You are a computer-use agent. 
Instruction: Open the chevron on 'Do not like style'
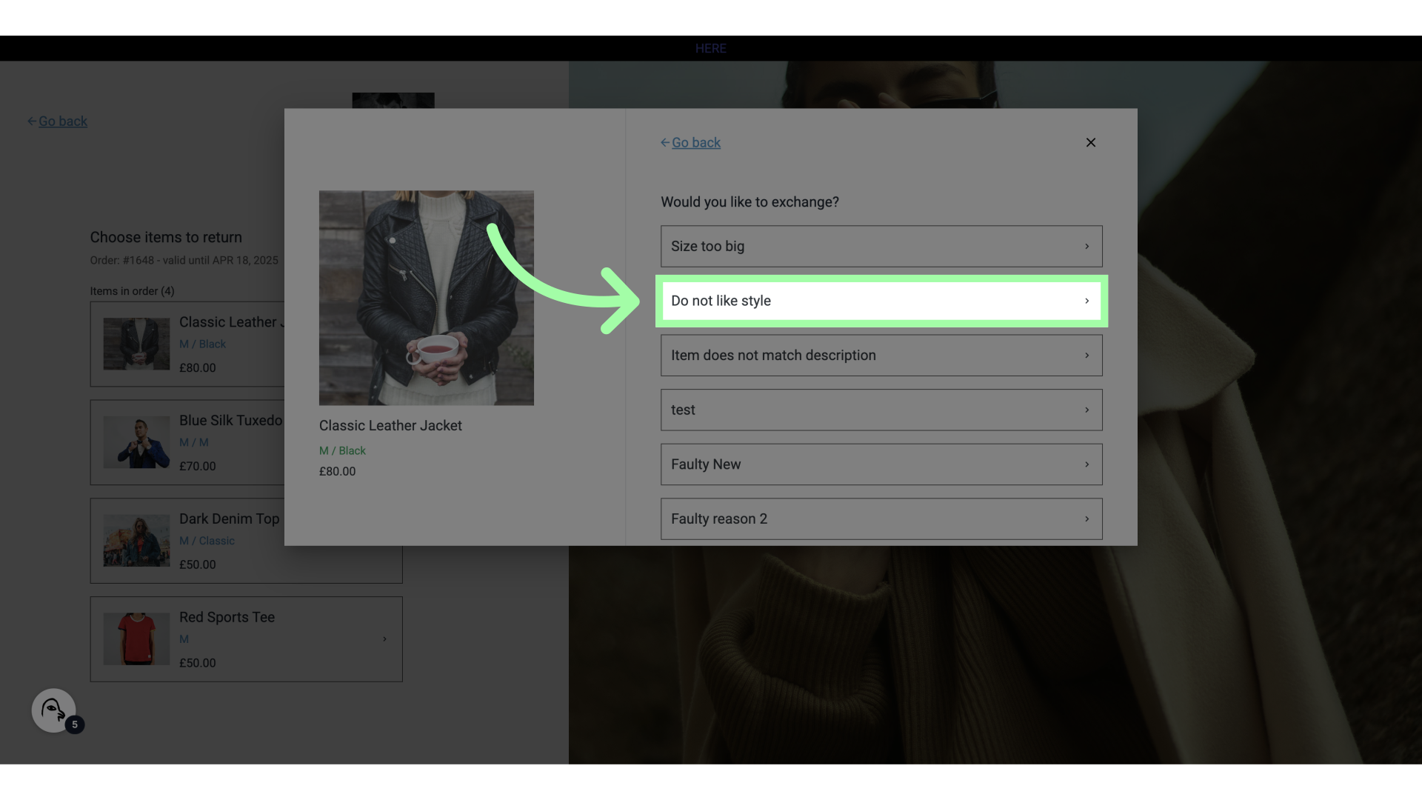coord(1086,301)
